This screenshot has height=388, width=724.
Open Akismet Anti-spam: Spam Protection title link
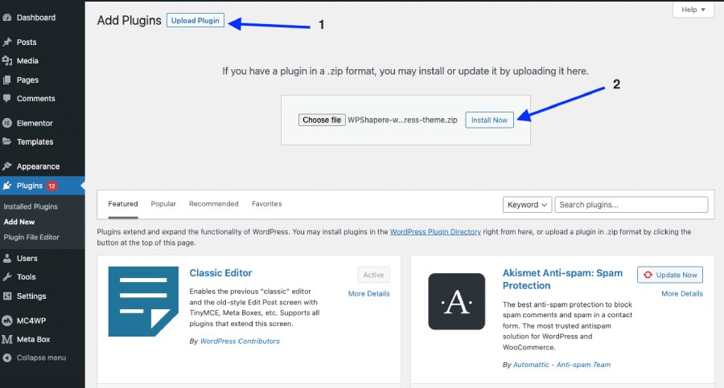pos(562,279)
